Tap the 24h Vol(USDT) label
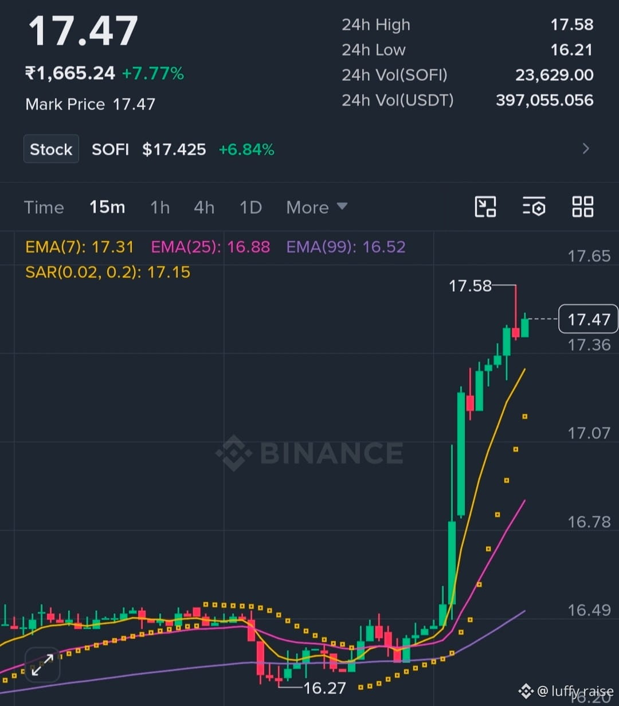 click(398, 100)
